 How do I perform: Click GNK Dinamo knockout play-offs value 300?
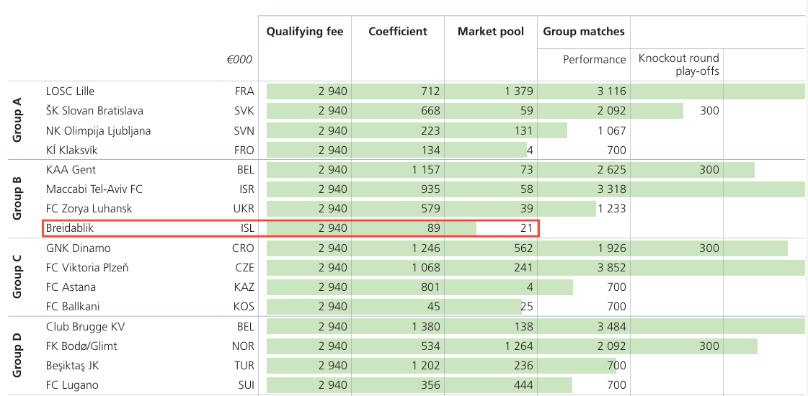coord(709,248)
